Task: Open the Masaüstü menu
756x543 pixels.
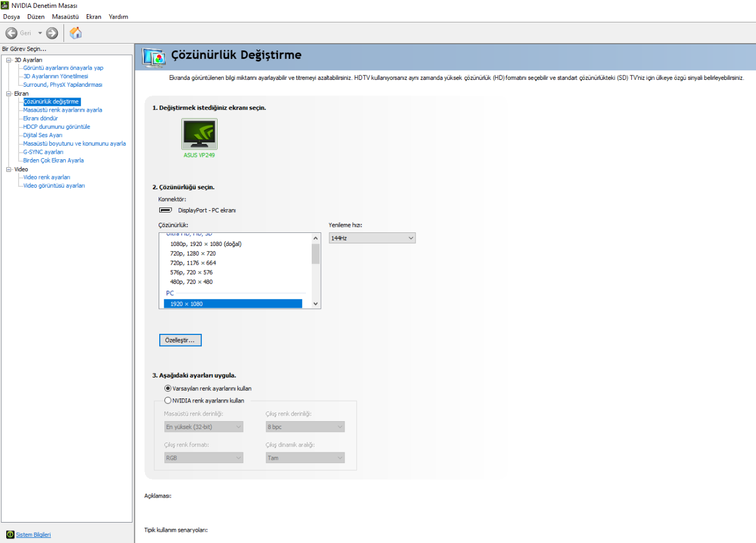Action: pyautogui.click(x=65, y=16)
